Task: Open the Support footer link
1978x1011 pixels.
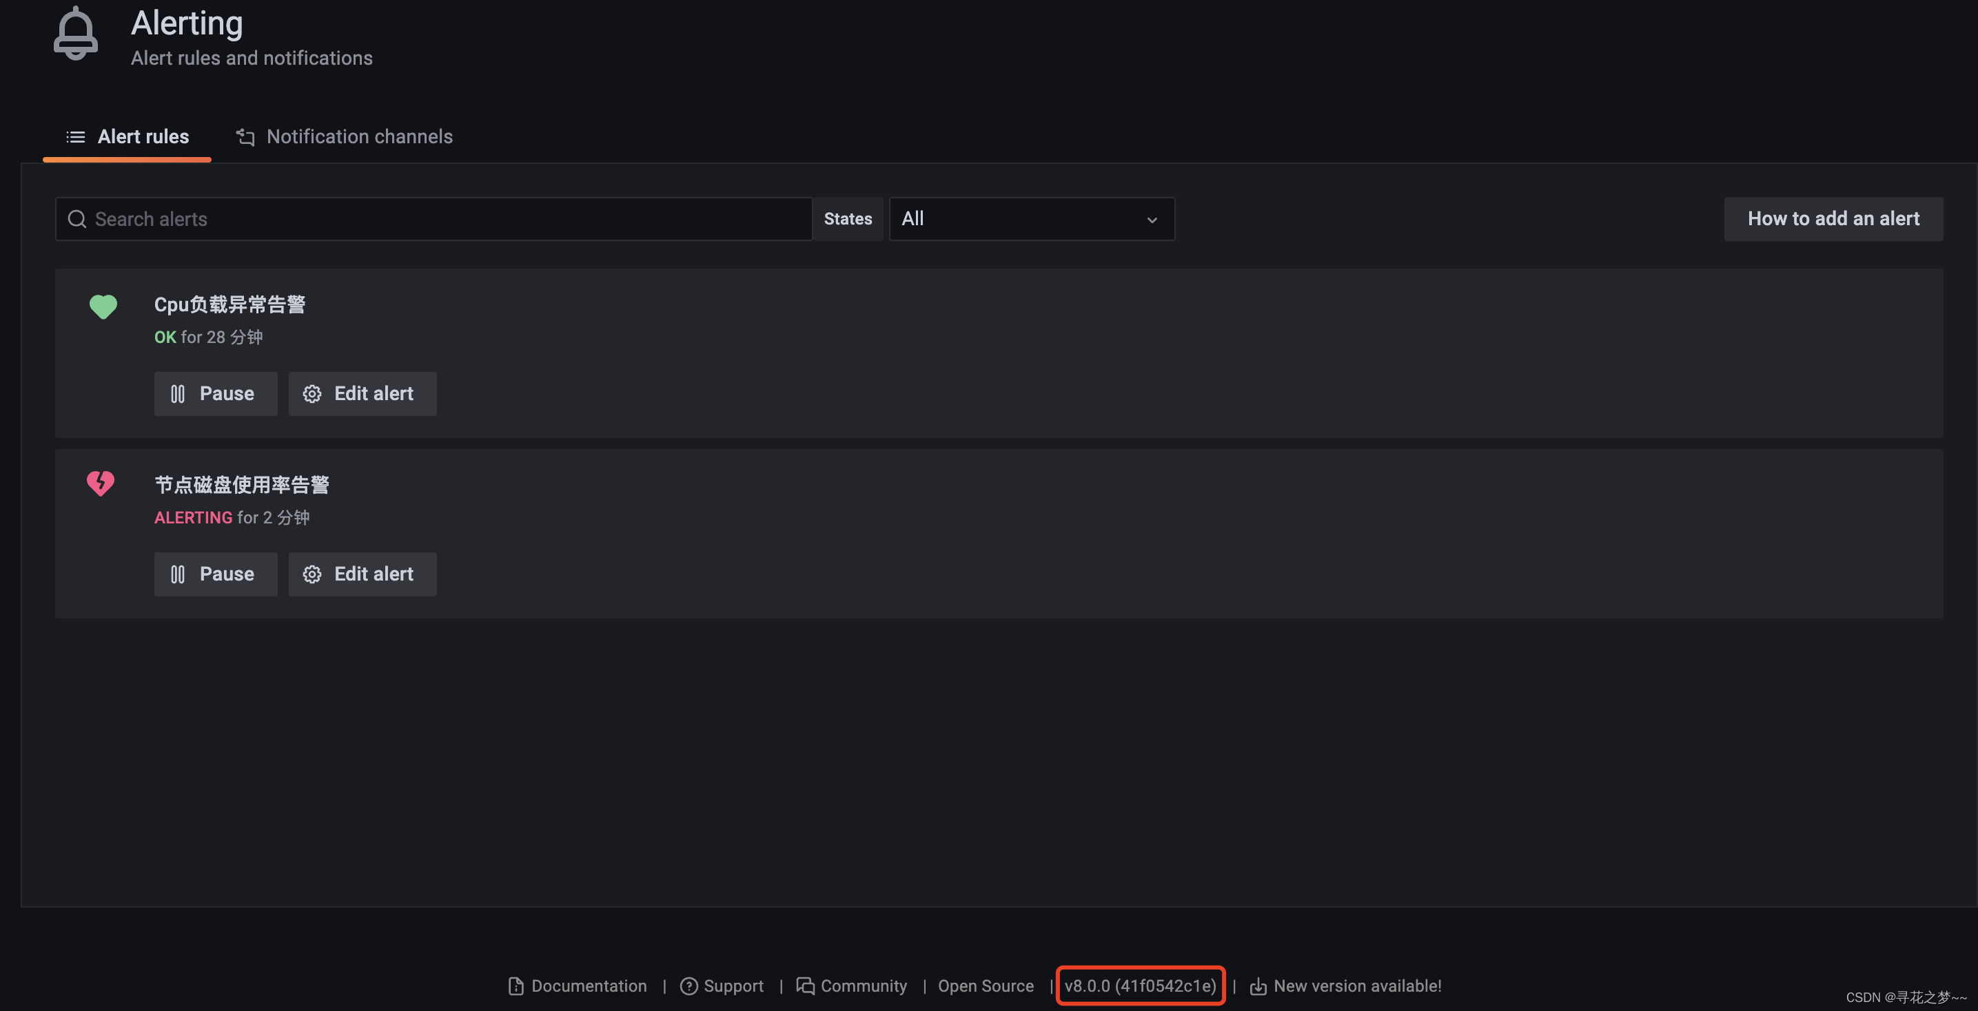Action: coord(722,986)
